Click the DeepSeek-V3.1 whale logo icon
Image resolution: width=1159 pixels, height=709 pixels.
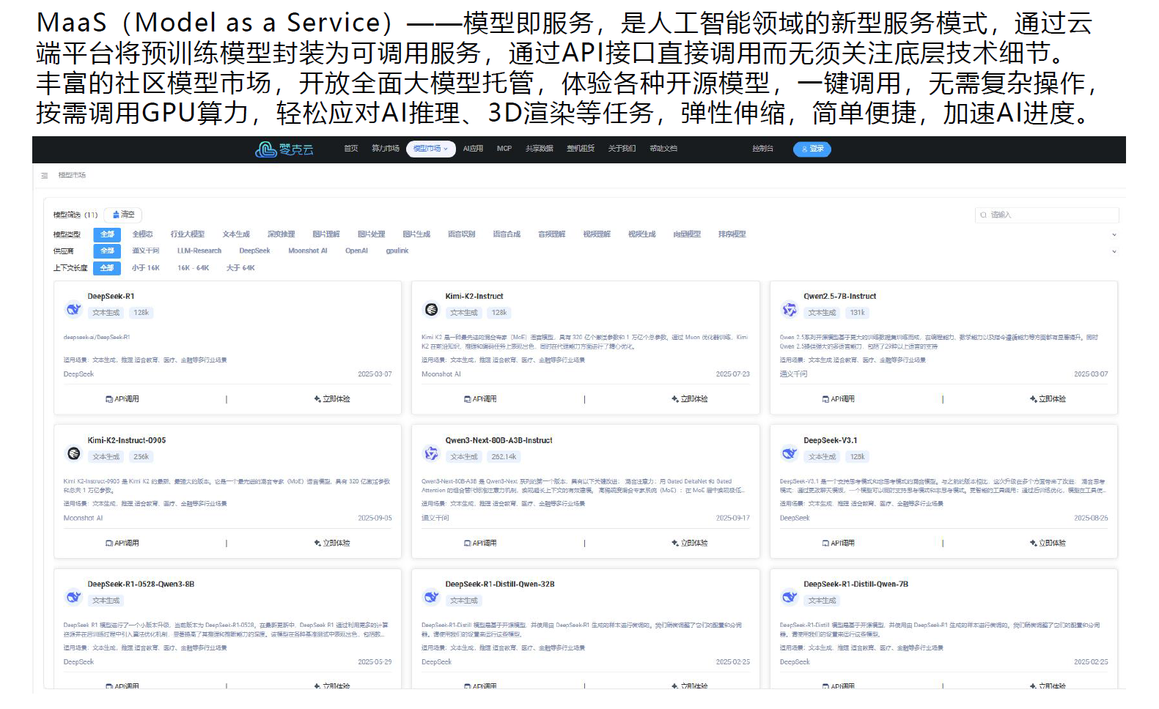pyautogui.click(x=790, y=453)
